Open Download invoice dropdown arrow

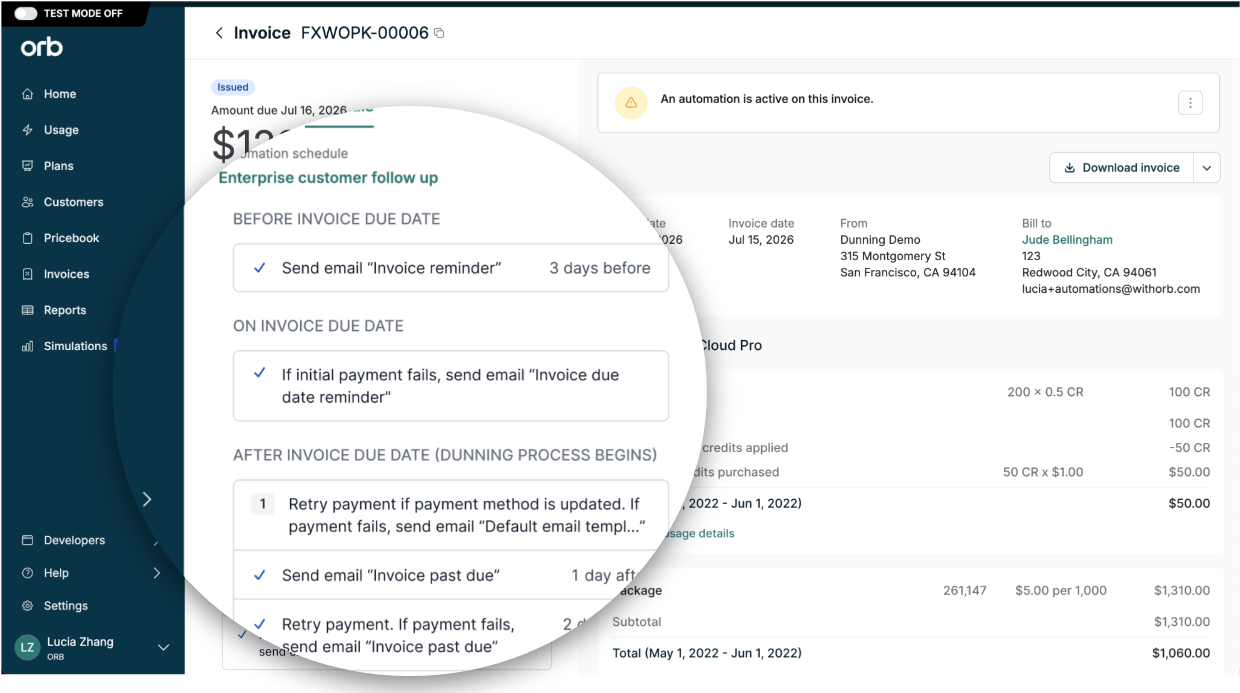coord(1207,168)
